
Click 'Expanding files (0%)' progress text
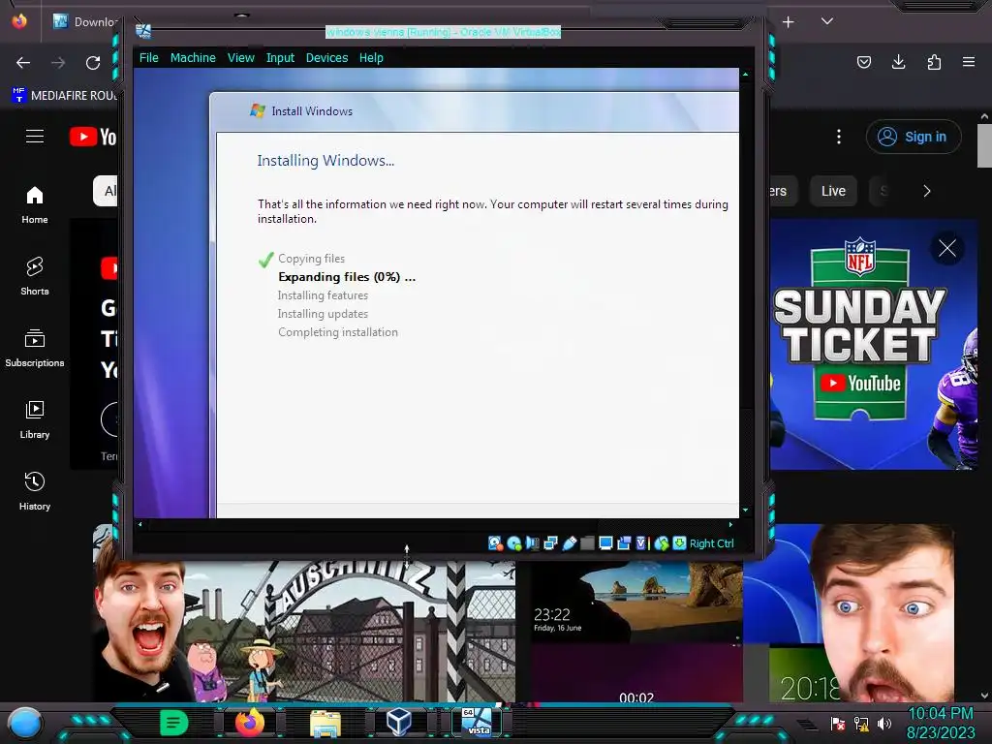pos(347,277)
